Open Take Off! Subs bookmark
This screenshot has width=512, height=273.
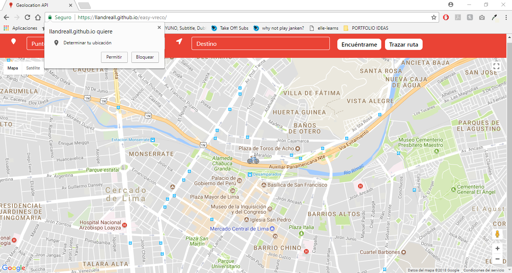[230, 28]
